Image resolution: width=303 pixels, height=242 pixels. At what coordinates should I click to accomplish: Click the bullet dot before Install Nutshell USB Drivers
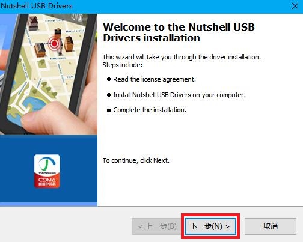pyautogui.click(x=109, y=95)
